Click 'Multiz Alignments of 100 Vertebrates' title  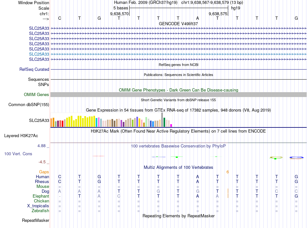coord(178,168)
